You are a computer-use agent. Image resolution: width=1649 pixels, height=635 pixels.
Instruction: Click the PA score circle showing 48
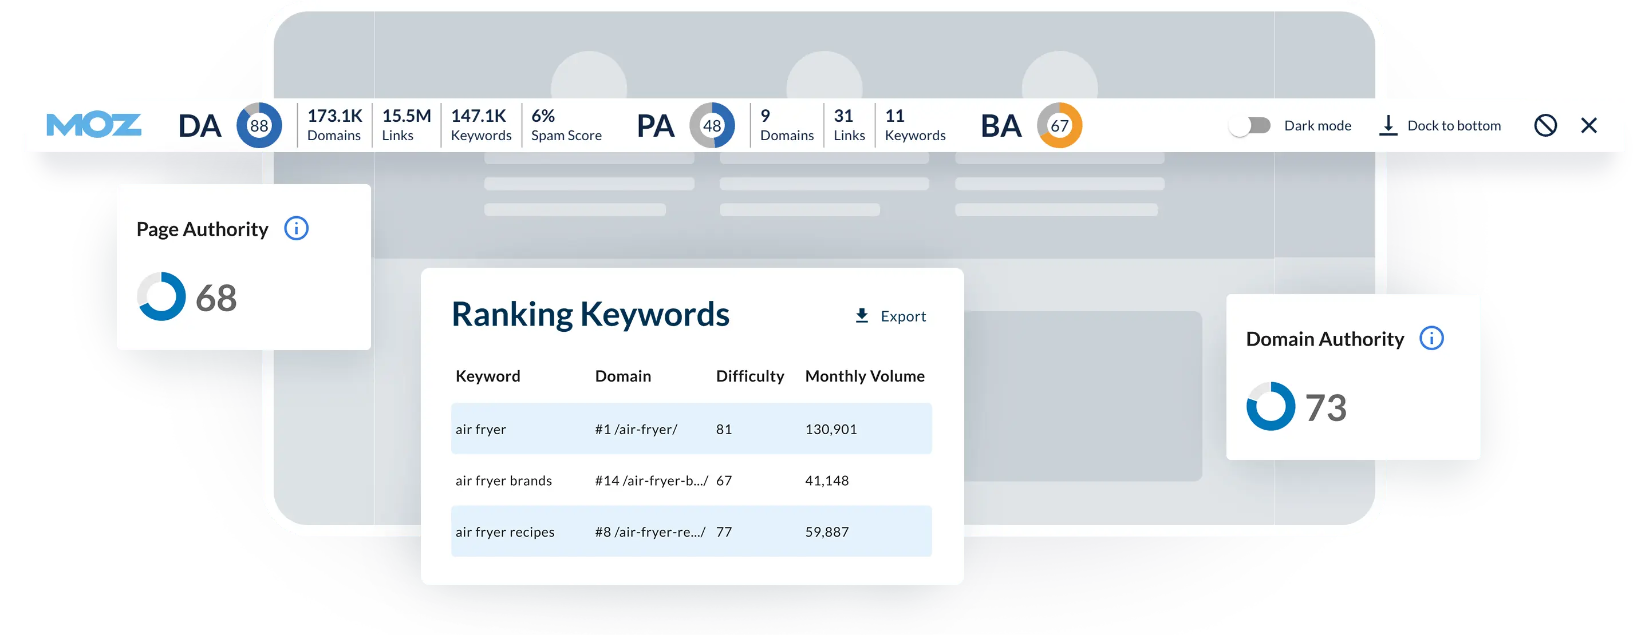click(712, 125)
